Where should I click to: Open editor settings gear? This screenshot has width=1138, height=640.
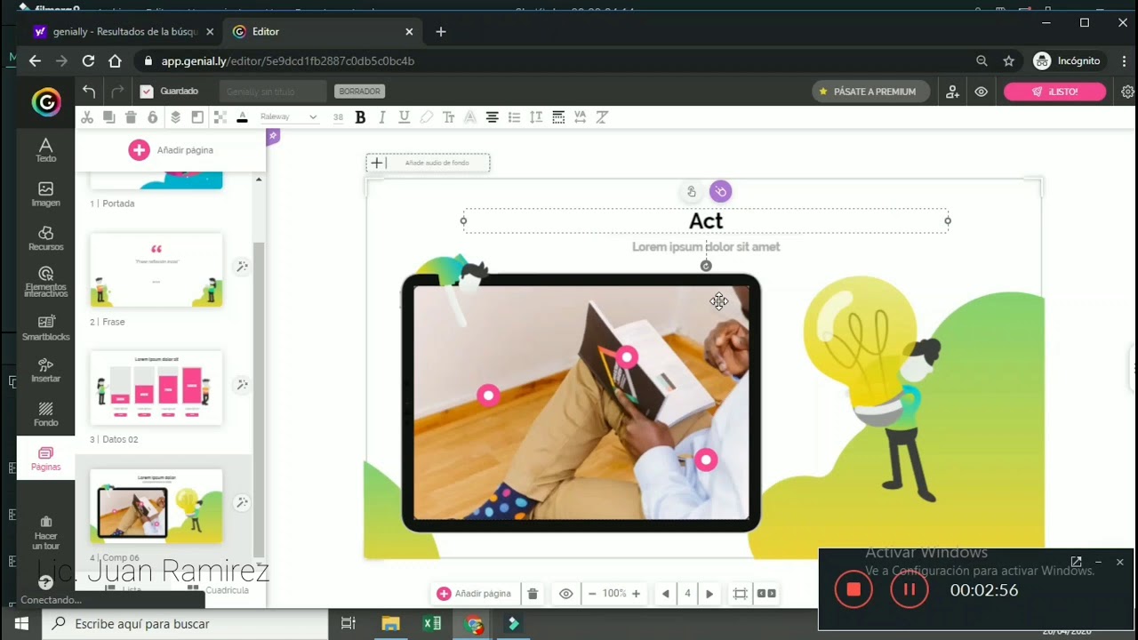point(1128,92)
